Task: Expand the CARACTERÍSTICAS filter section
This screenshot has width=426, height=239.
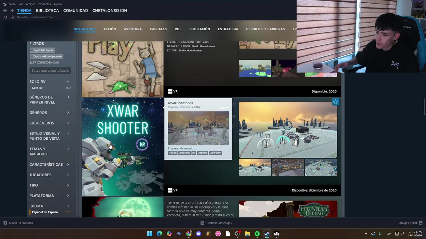Action: [x=68, y=164]
